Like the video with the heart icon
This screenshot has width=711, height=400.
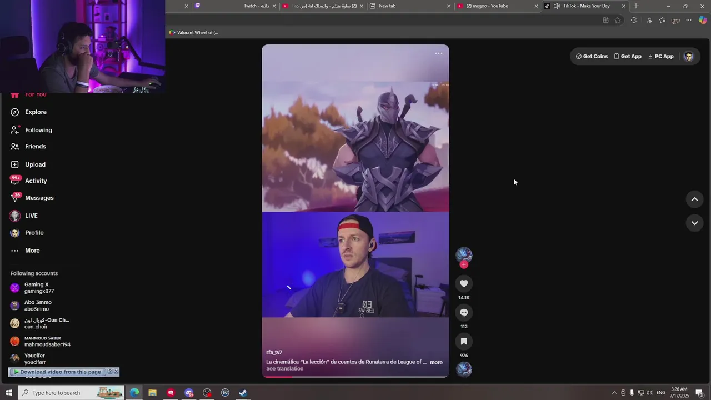point(464,284)
